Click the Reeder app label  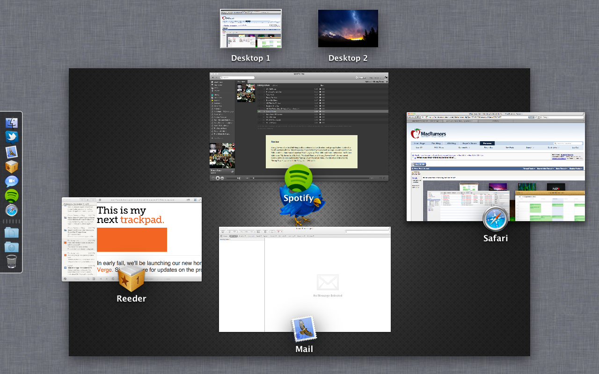click(131, 299)
